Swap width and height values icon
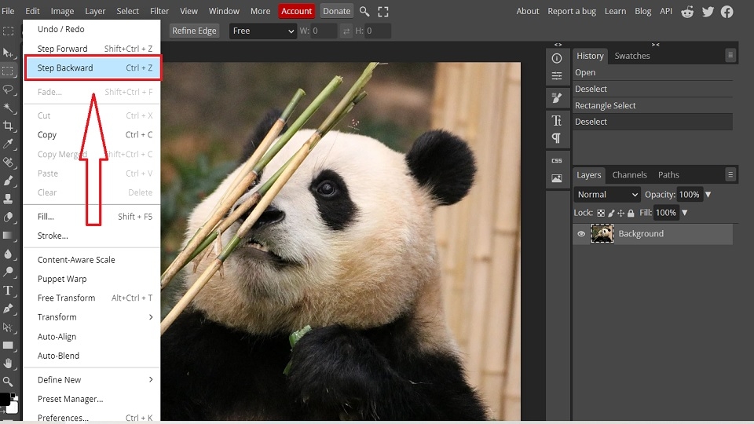The width and height of the screenshot is (754, 424). 346,31
